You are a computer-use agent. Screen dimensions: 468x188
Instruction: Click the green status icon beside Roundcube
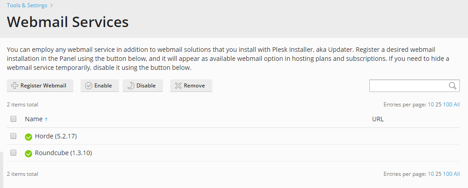[29, 153]
